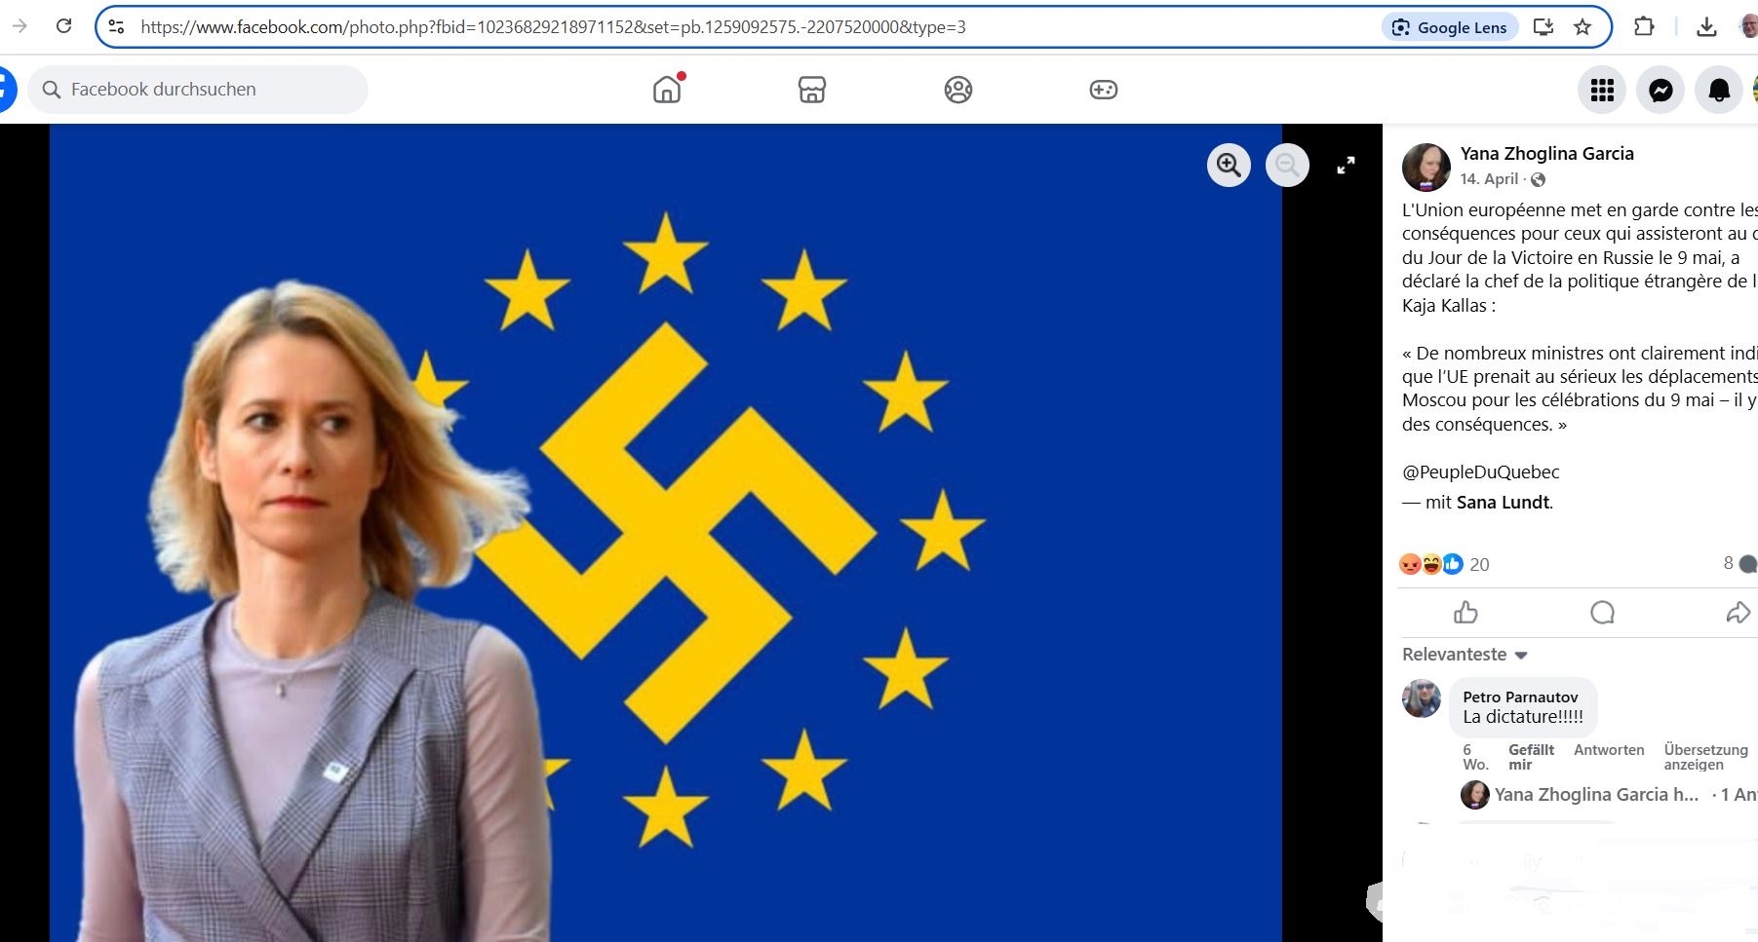Open browser downloads icon
Image resolution: width=1758 pixels, height=942 pixels.
[x=1706, y=27]
